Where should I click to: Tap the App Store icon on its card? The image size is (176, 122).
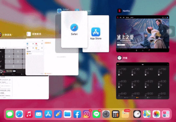(96, 32)
